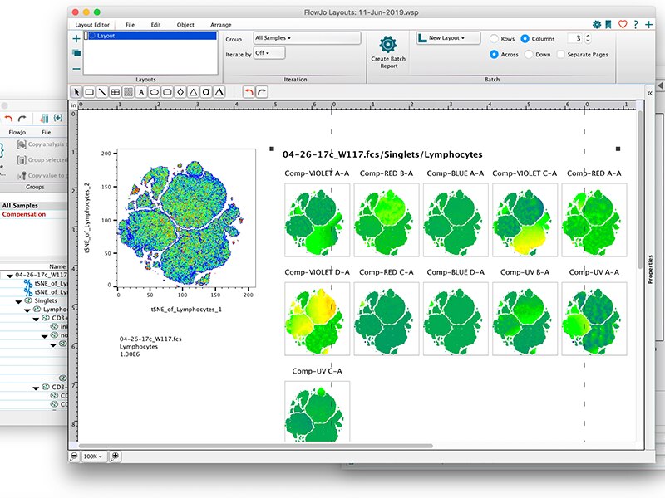Click Copy analysis to group button
665x498 pixels.
tap(42, 144)
